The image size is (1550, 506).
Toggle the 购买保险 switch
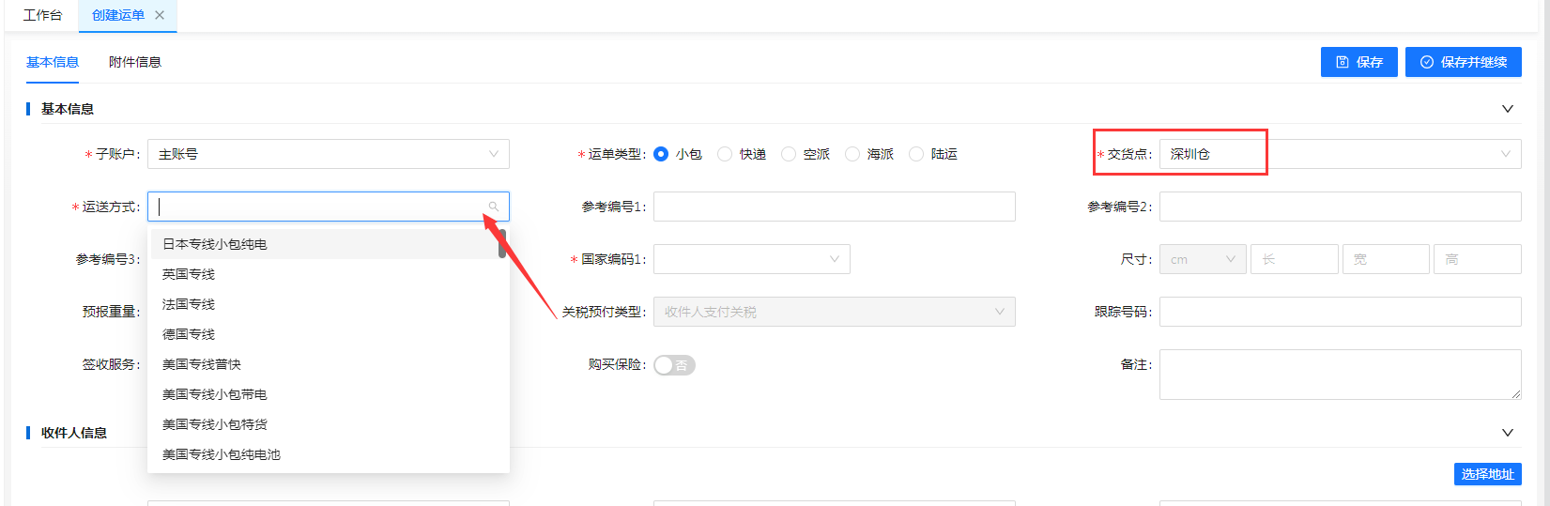(674, 365)
